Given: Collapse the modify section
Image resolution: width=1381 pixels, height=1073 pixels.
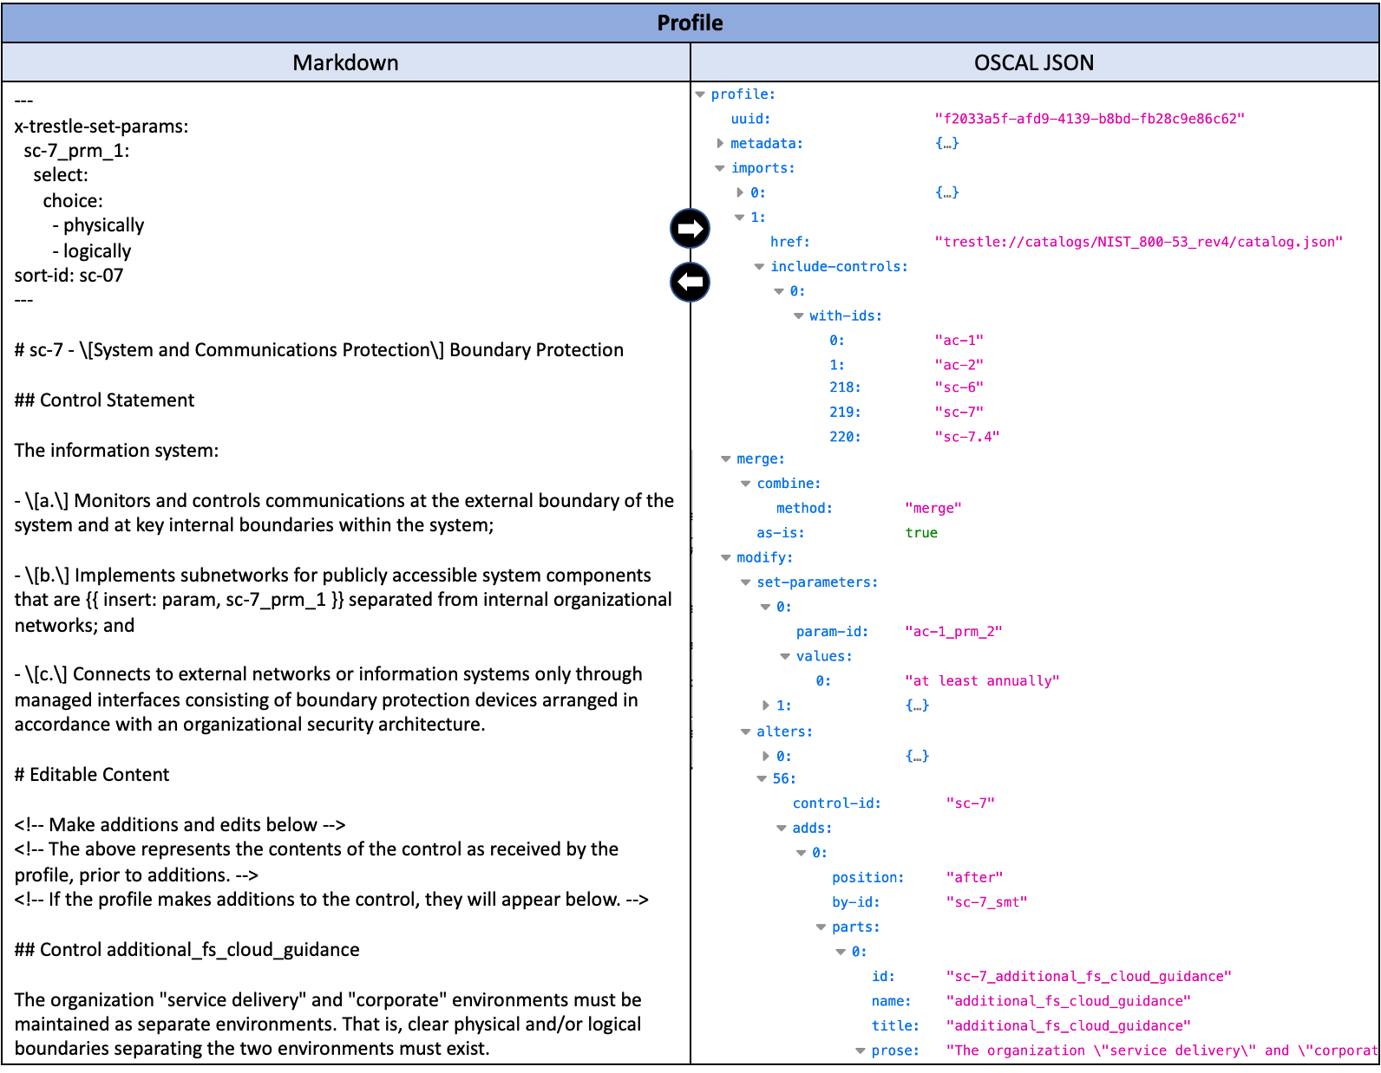Looking at the screenshot, I should [725, 558].
